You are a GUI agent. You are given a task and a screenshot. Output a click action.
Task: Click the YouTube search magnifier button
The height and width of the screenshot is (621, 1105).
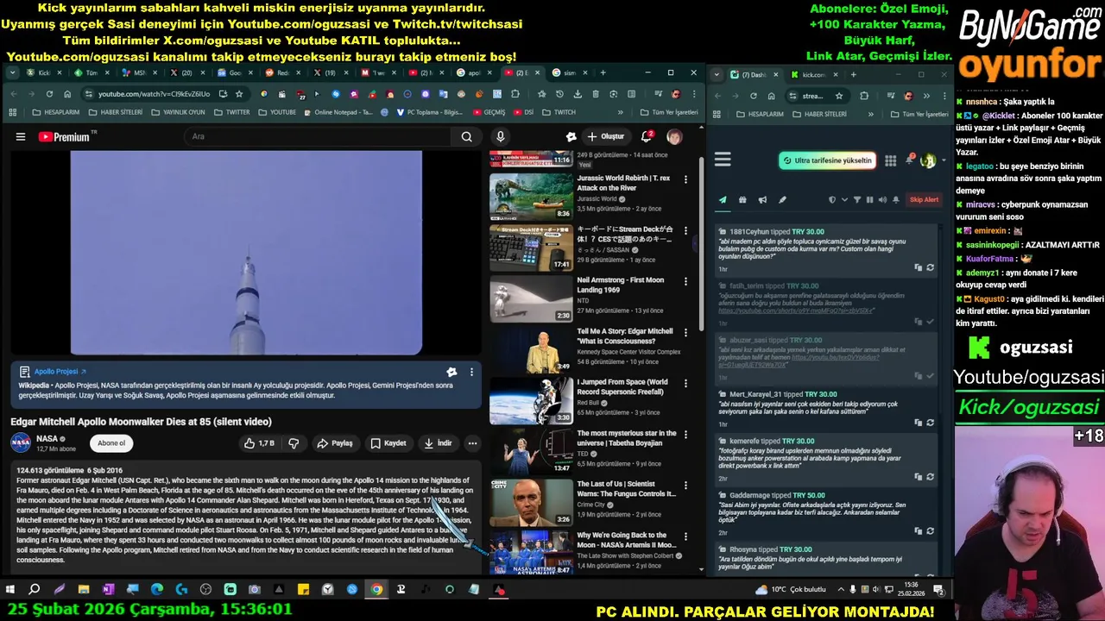(466, 136)
